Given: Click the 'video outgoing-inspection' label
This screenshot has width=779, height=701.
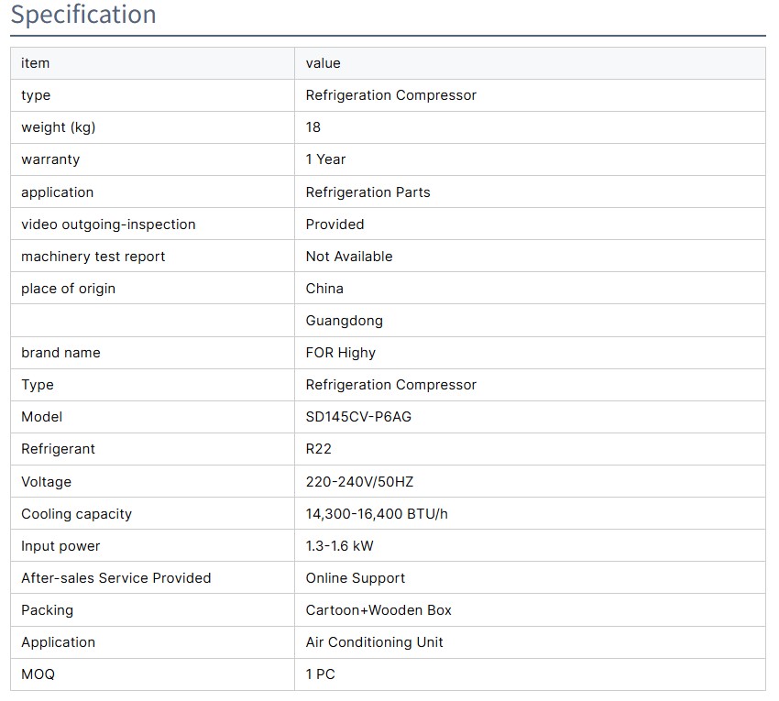Looking at the screenshot, I should click(x=108, y=225).
